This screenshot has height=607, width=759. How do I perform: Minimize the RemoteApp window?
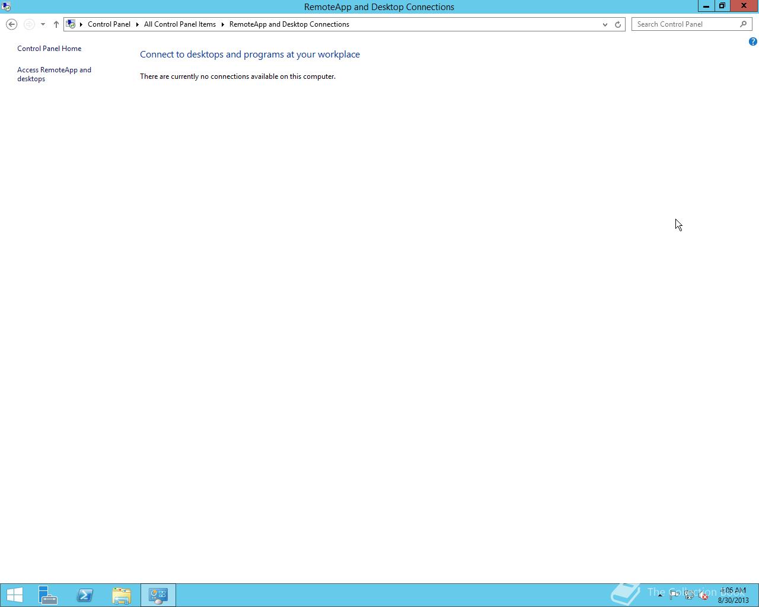(x=706, y=6)
